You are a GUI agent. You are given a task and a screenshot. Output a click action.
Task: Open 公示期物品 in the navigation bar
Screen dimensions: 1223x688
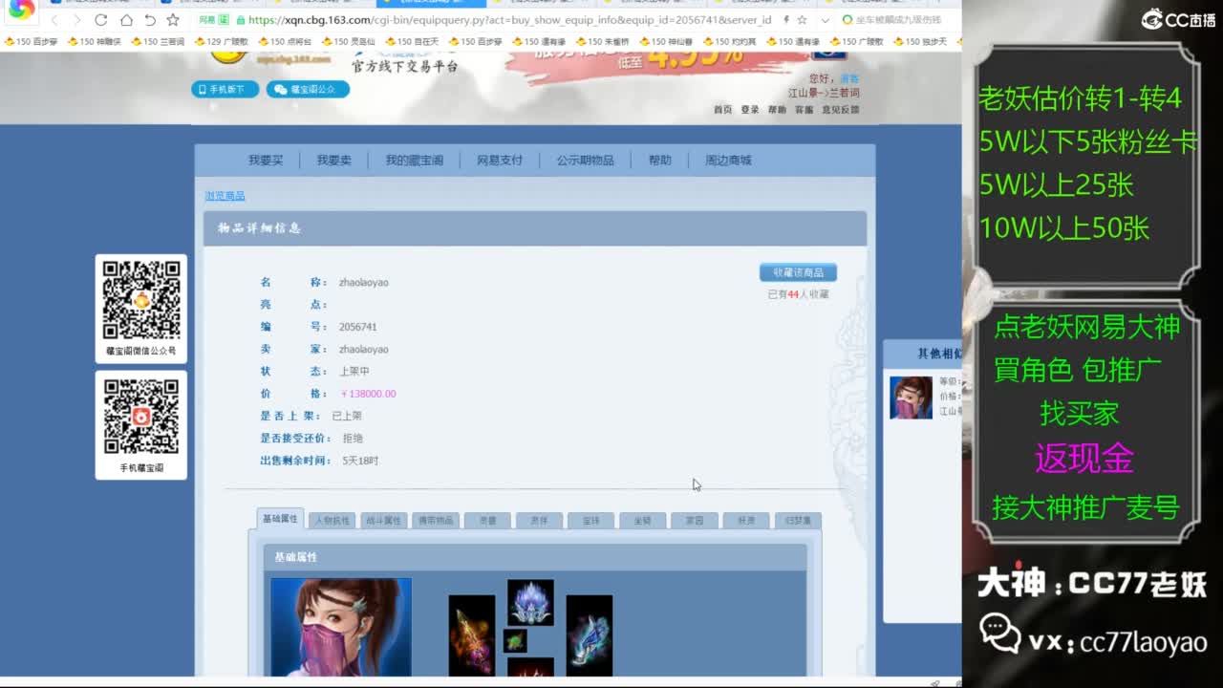click(586, 161)
